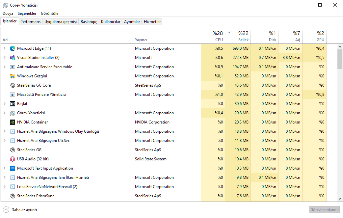Open the Başlangıç tab
The image size is (343, 218).
[x=89, y=22]
